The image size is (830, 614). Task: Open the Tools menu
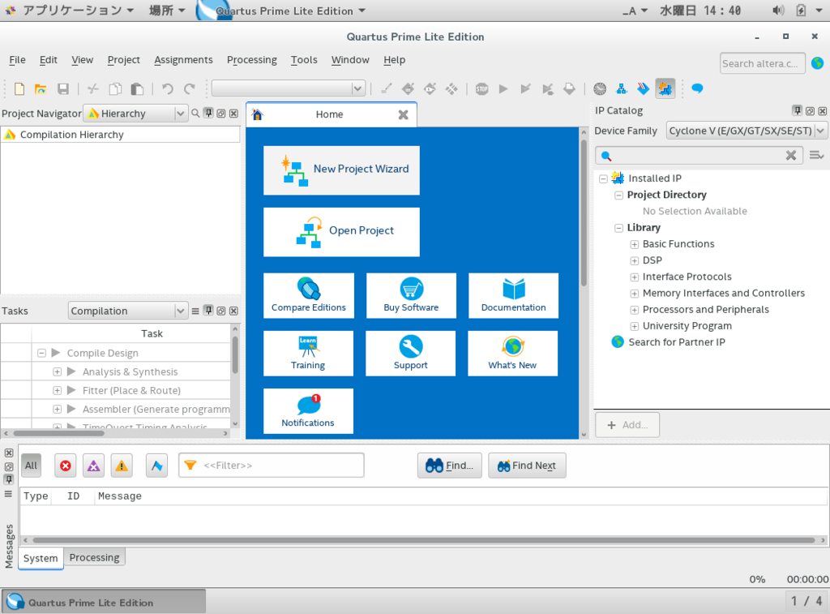304,60
